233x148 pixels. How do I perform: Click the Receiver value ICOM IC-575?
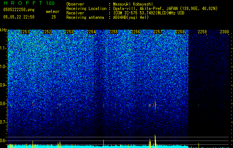(126, 13)
